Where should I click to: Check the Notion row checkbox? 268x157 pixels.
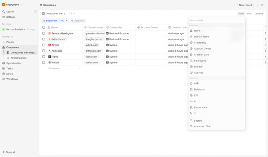pos(44,62)
